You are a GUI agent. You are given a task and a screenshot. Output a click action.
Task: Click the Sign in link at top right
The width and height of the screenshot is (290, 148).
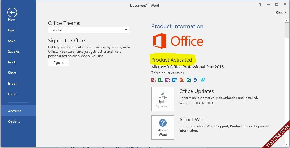pyautogui.click(x=281, y=13)
